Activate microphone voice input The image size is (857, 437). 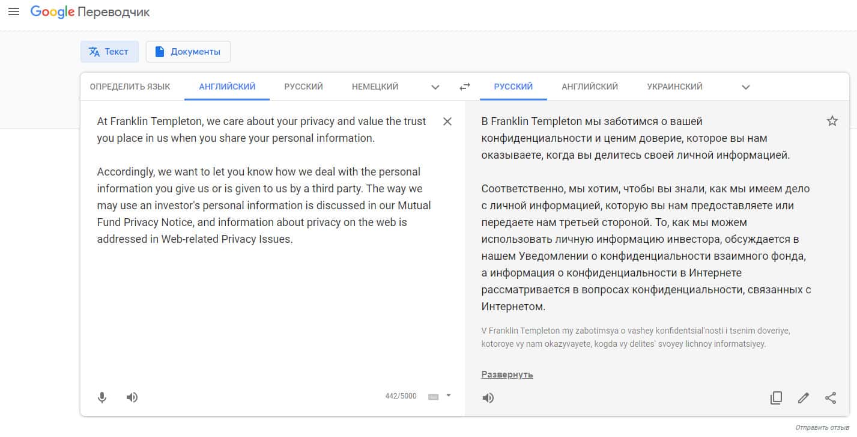click(102, 397)
